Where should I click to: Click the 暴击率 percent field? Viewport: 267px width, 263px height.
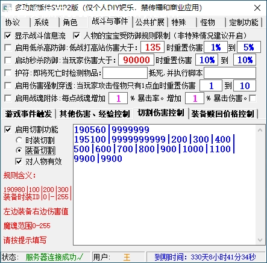coord(118,98)
